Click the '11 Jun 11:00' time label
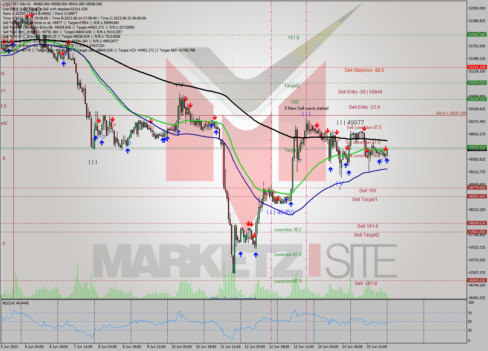The width and height of the screenshot is (488, 351). 230,347
